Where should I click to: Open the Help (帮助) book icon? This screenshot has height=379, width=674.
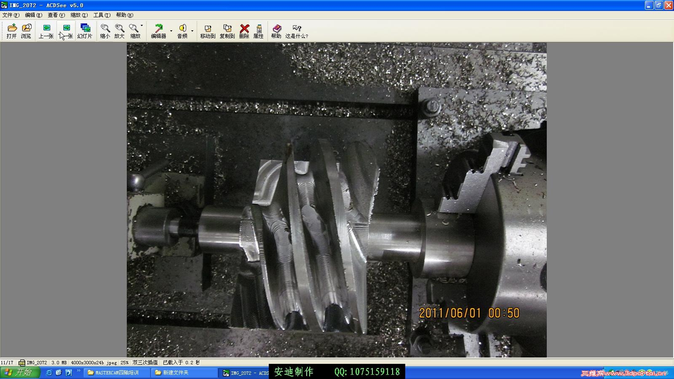click(276, 31)
